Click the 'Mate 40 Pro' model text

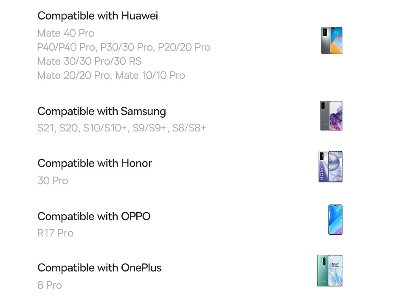(x=66, y=33)
